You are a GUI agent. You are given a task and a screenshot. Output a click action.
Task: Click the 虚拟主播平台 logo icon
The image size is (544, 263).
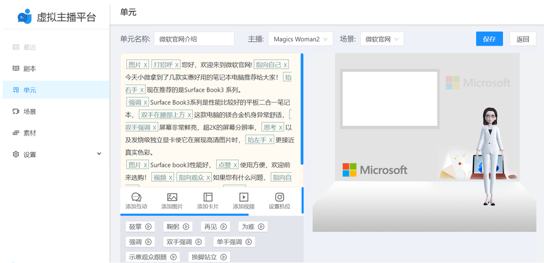24,16
